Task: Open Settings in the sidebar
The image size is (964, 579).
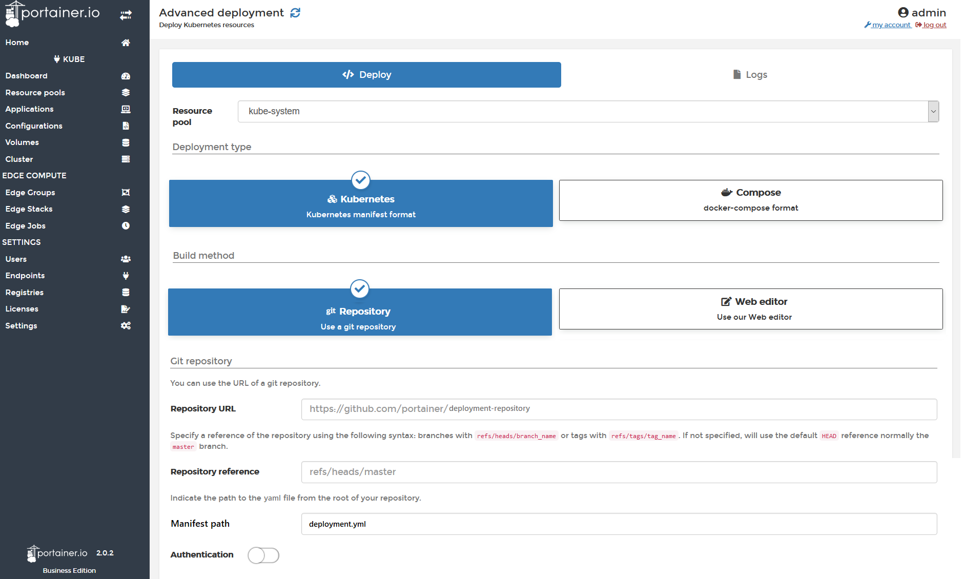Action: pyautogui.click(x=21, y=326)
